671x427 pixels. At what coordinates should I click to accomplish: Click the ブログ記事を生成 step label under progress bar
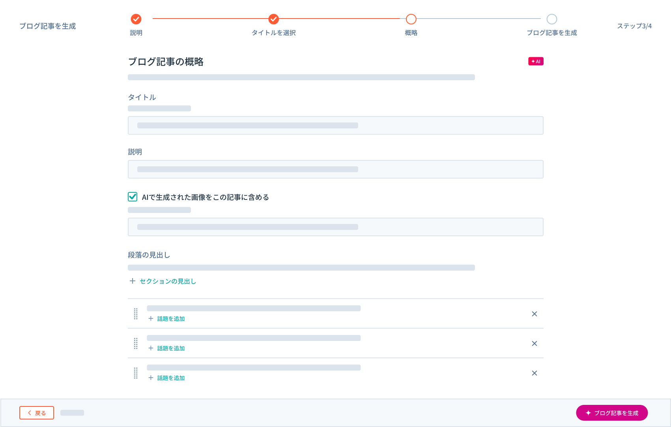point(552,33)
